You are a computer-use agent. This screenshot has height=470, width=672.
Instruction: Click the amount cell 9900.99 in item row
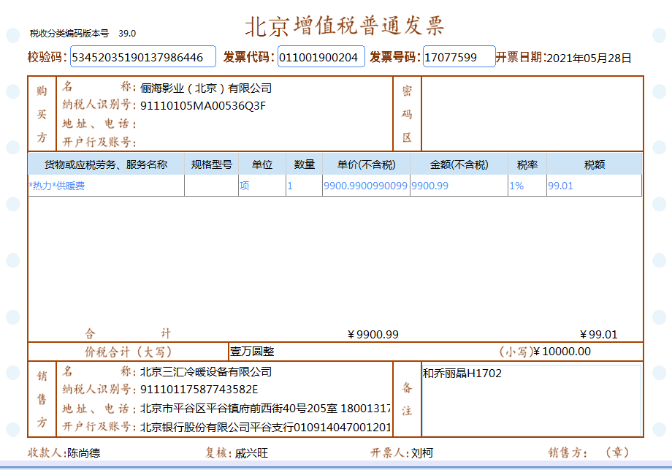[x=459, y=186]
